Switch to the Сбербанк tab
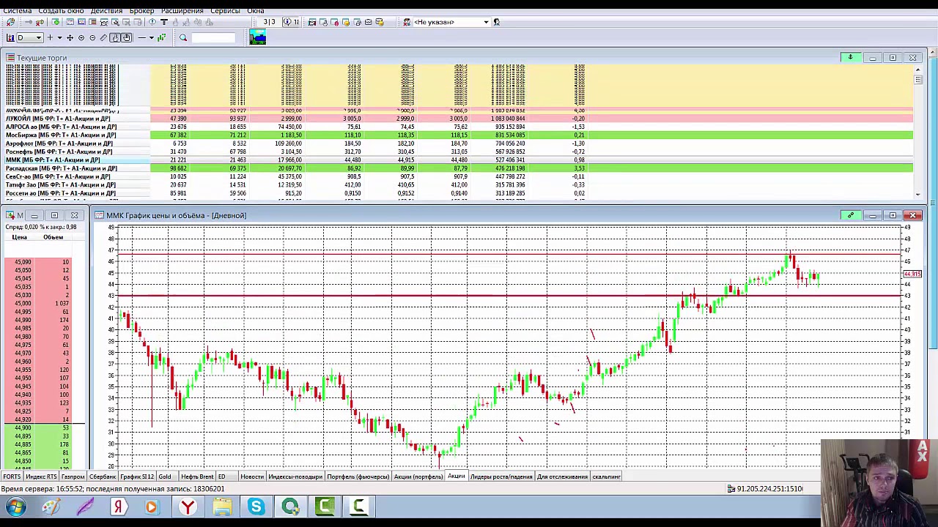Screen dimensions: 938x527 pyautogui.click(x=103, y=476)
